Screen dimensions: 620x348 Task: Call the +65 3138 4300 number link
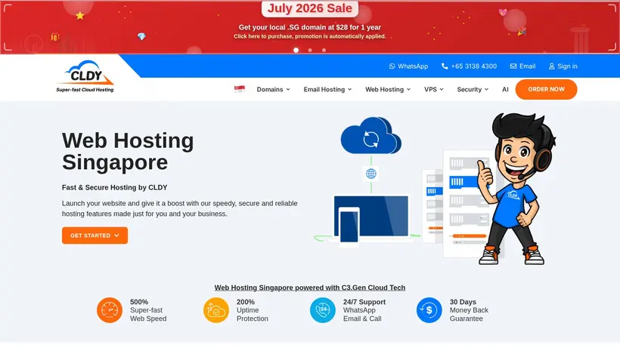[x=469, y=66]
